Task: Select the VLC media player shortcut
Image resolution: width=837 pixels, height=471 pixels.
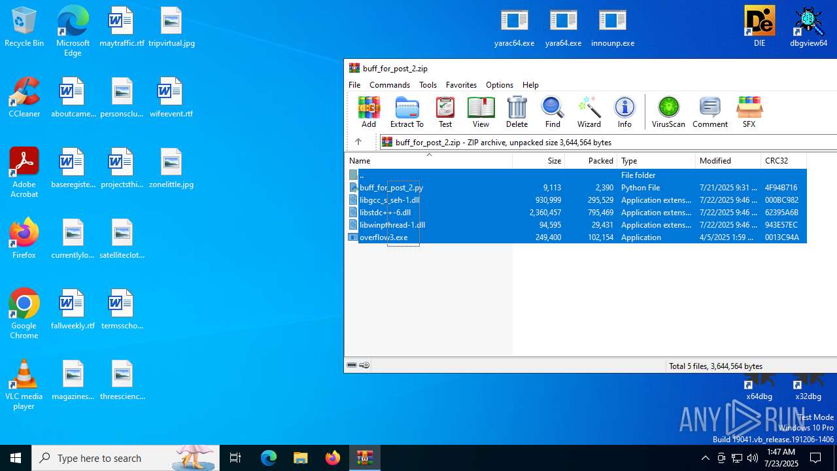Action: 24,385
